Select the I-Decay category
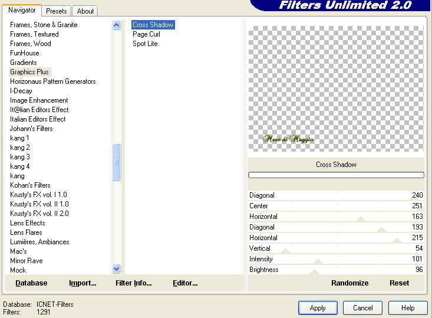 pyautogui.click(x=21, y=91)
